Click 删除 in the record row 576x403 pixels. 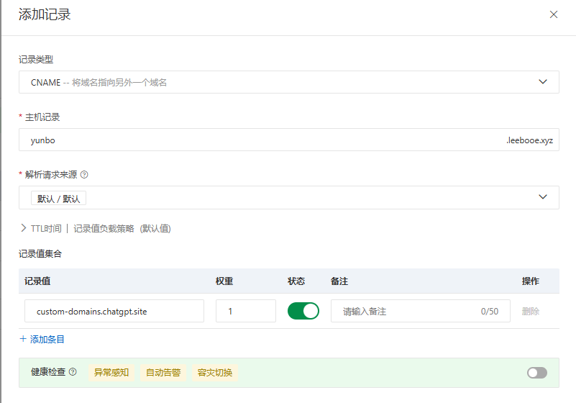(x=531, y=312)
